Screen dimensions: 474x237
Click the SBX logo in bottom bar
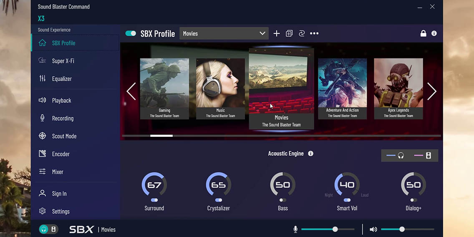click(82, 229)
